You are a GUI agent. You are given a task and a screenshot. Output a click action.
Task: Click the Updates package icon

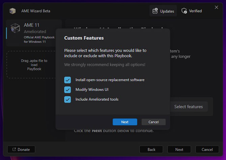tap(155, 11)
